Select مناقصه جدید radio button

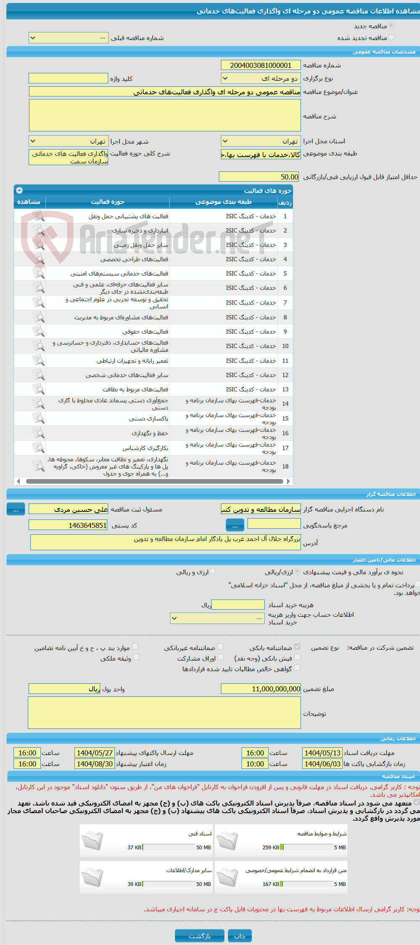coord(391,25)
